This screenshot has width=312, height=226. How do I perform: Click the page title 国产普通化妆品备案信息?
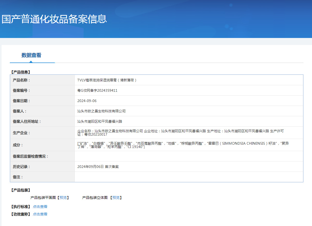click(54, 19)
